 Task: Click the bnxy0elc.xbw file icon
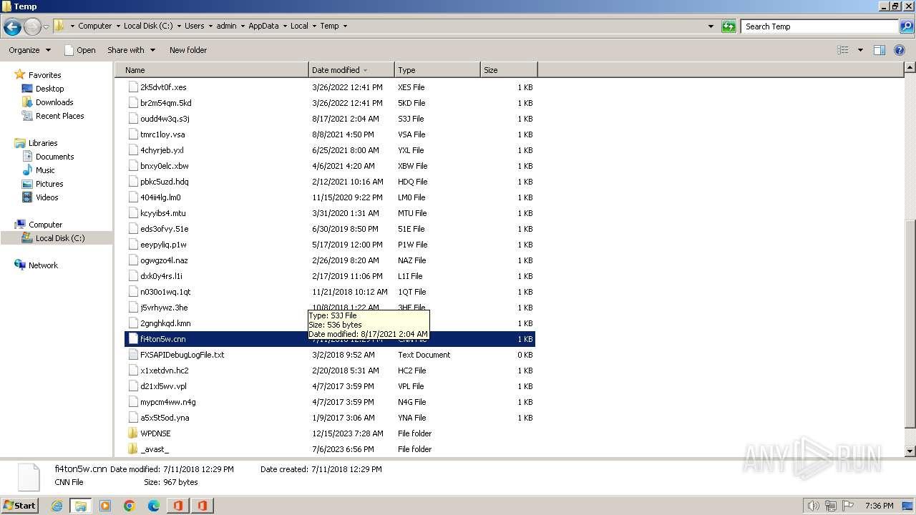(x=133, y=166)
